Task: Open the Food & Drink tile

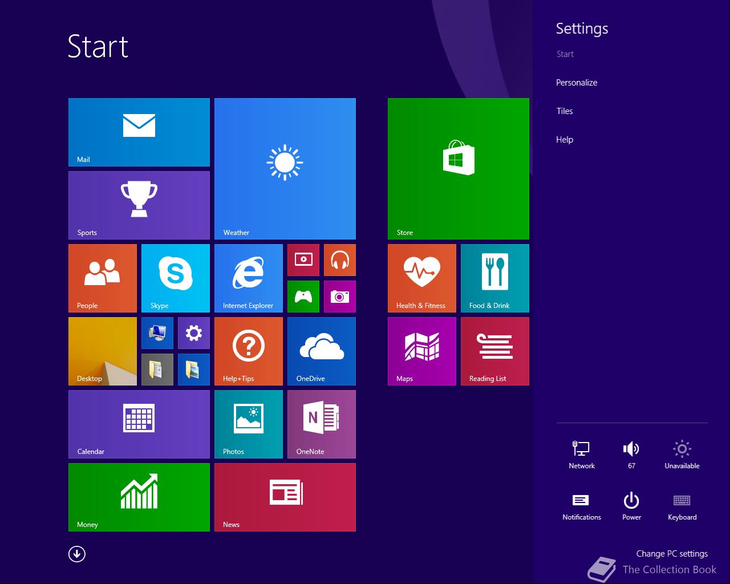Action: tap(495, 278)
